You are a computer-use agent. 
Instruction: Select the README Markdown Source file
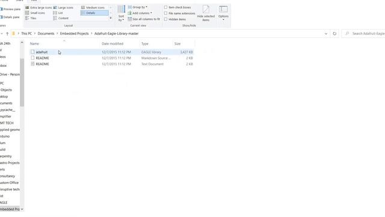tap(112, 58)
